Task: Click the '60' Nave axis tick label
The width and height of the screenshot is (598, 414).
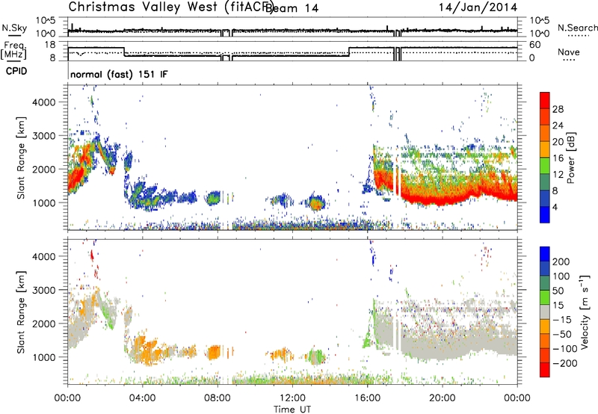Action: click(x=535, y=45)
